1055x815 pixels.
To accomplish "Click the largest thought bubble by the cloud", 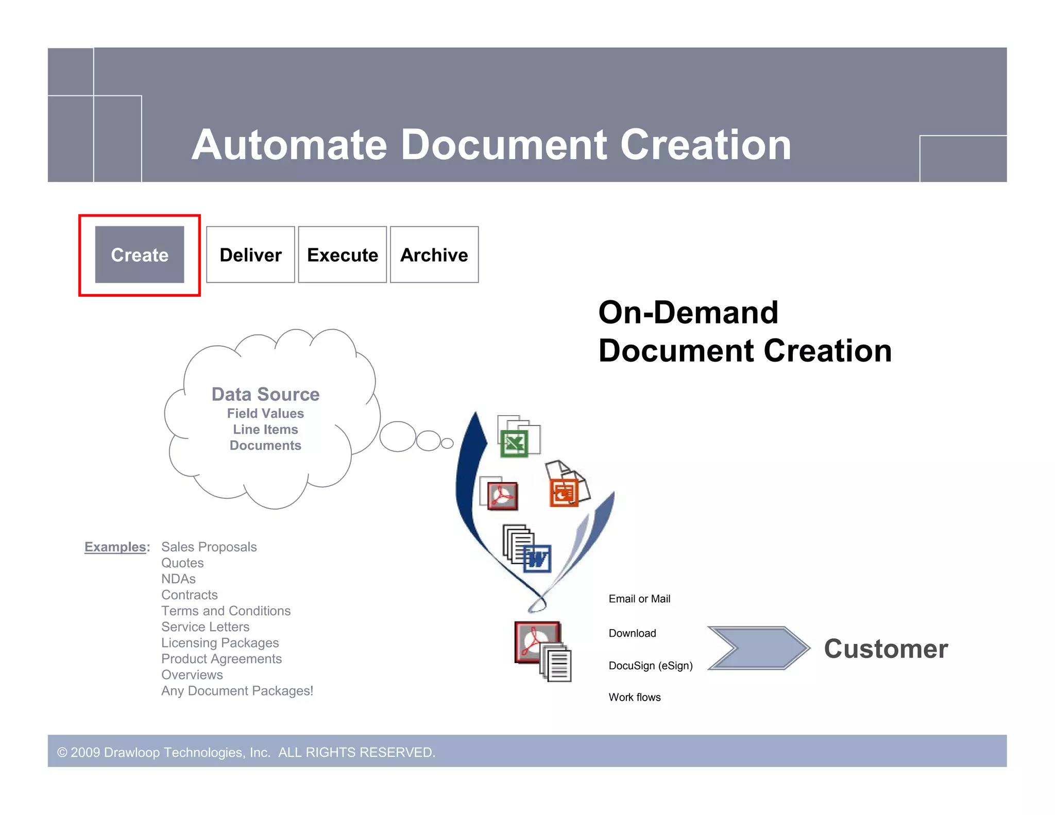I will (397, 437).
